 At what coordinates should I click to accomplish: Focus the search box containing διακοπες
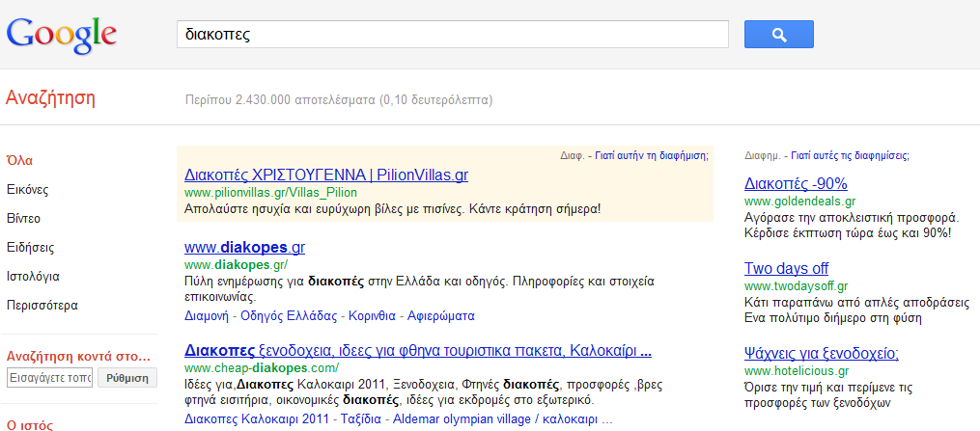(x=453, y=35)
